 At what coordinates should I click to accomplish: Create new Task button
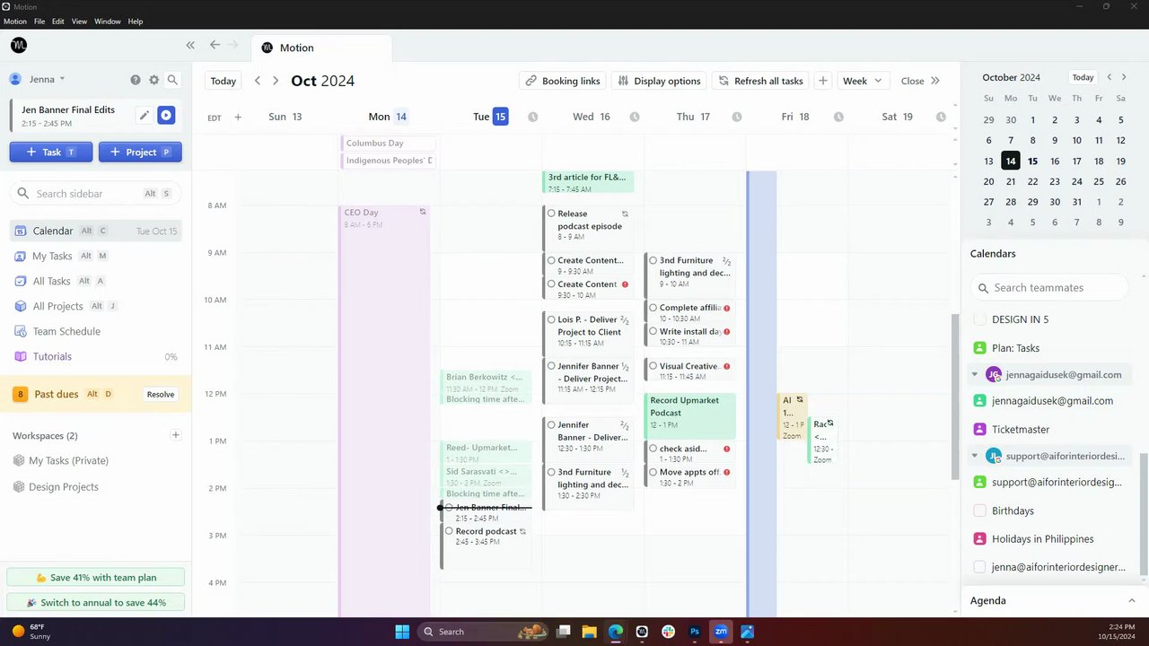(x=51, y=153)
